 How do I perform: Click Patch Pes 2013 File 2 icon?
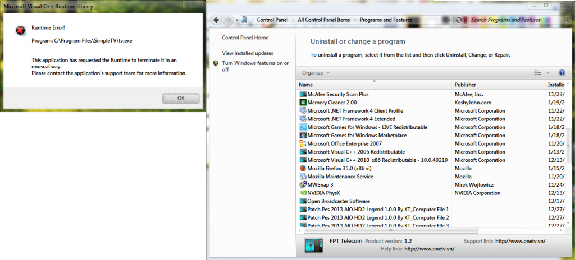click(x=303, y=217)
